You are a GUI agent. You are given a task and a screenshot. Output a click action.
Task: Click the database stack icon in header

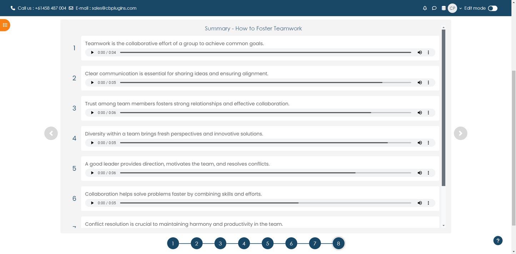coord(444,8)
